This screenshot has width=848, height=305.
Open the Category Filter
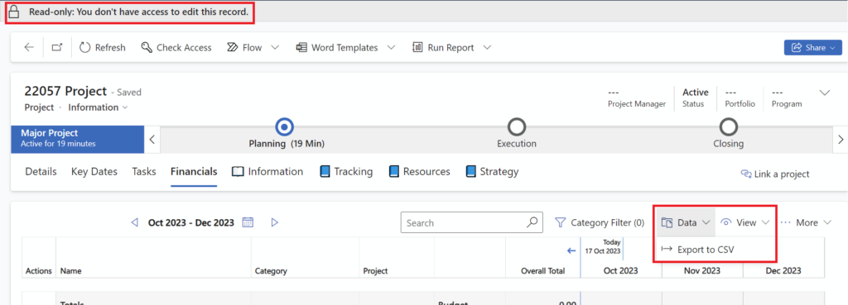point(600,222)
